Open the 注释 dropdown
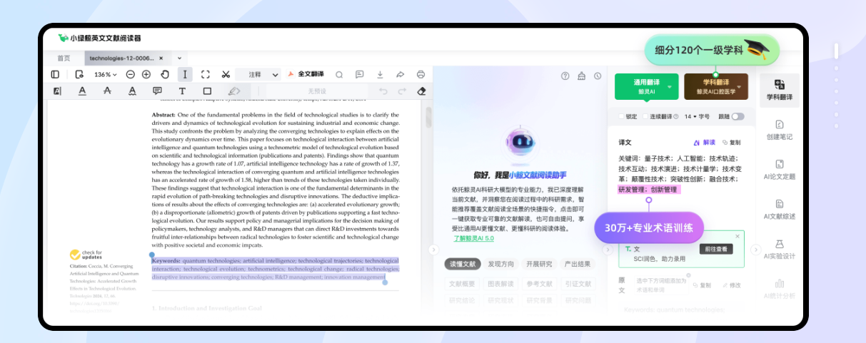Viewport: 866px width, 343px height. (x=259, y=74)
